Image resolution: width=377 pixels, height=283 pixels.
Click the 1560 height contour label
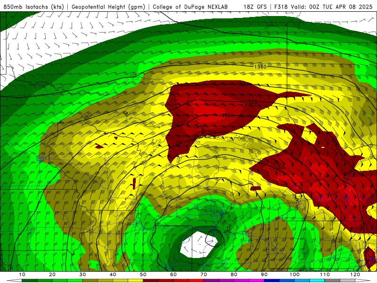click(x=261, y=67)
